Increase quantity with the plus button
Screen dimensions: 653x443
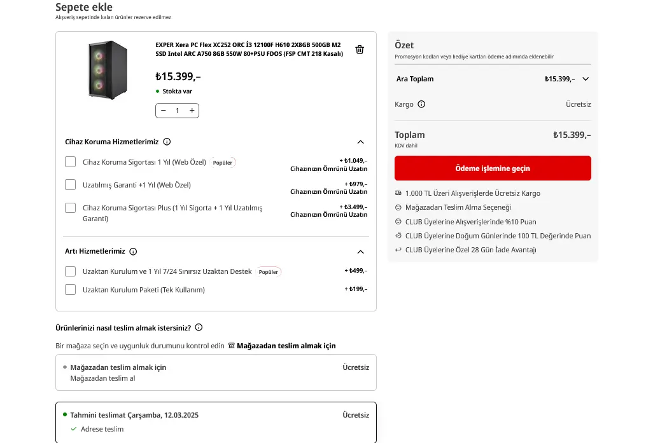click(x=192, y=110)
